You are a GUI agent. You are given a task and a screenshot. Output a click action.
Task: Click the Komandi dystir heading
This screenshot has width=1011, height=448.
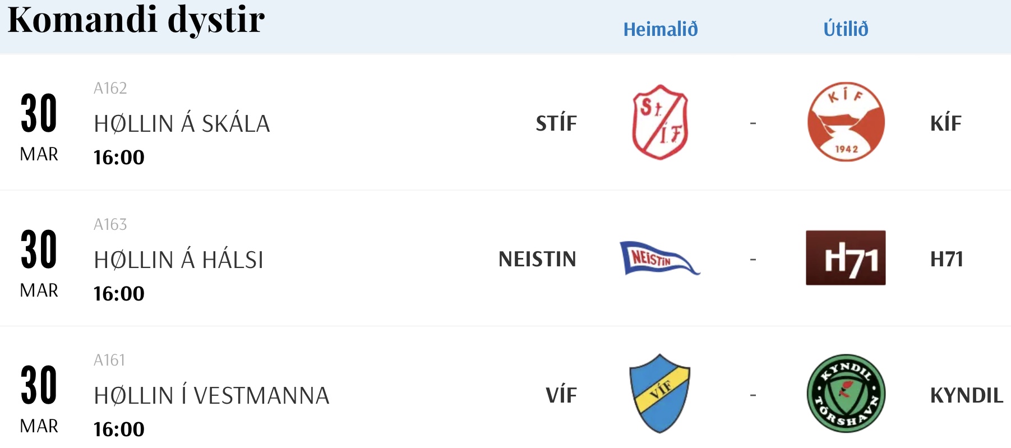tap(136, 20)
